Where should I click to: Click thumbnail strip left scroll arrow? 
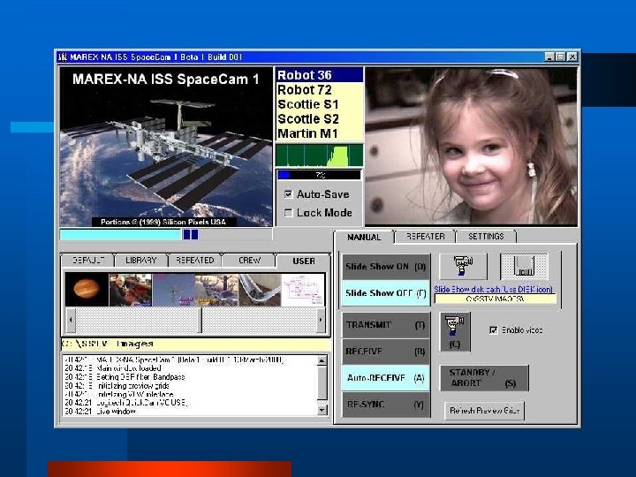pos(71,320)
